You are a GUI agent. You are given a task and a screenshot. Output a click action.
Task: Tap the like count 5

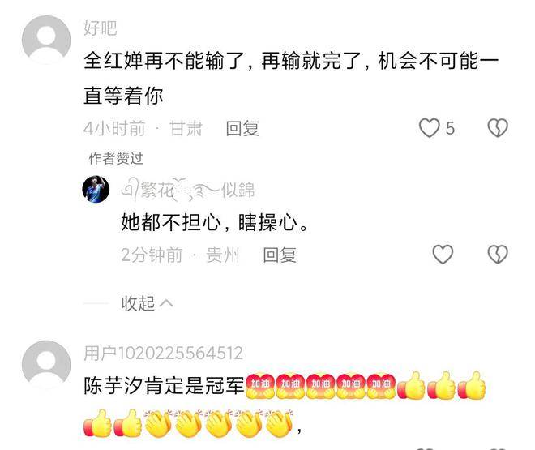click(x=450, y=129)
